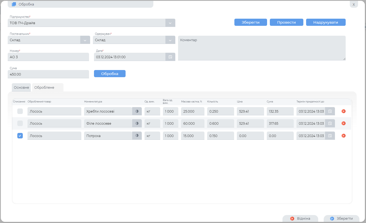Screen dimensions: 366x223
Task: Open expiry date calendar for Хребти лососеві
Action: (330, 111)
